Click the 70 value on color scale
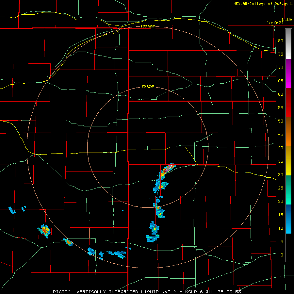 [281, 68]
